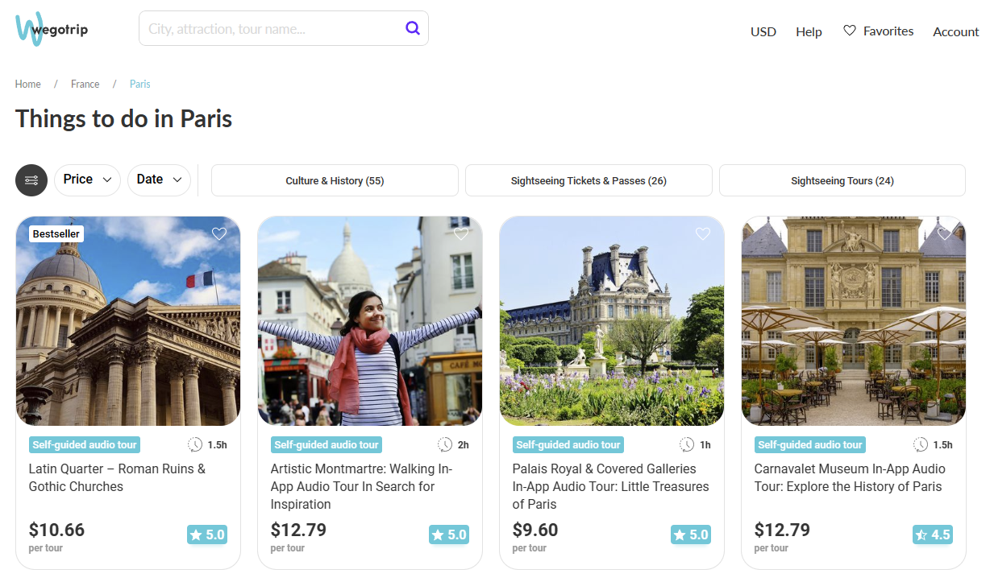Viewport: 990px width, 582px height.
Task: Toggle favorite heart on Palais Royal tour
Action: pyautogui.click(x=703, y=234)
